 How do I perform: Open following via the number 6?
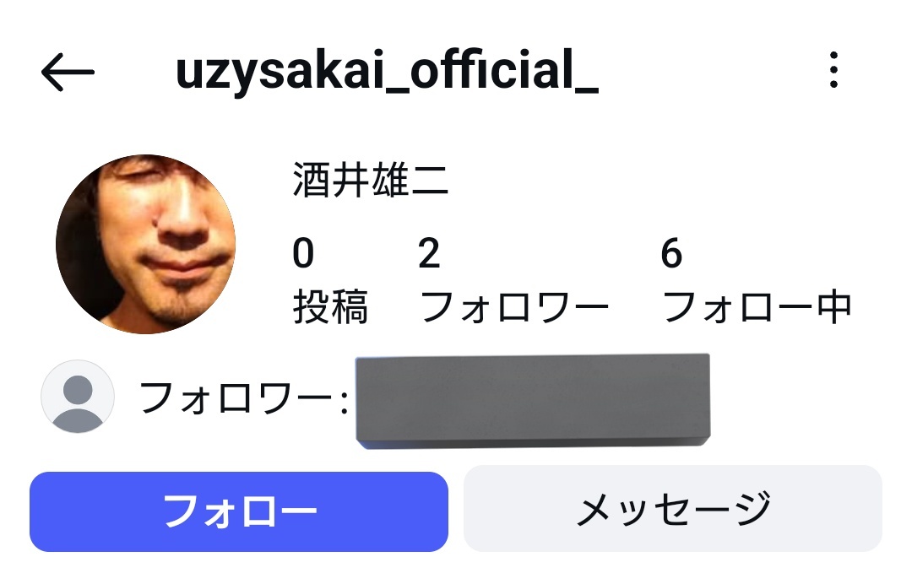pyautogui.click(x=671, y=253)
